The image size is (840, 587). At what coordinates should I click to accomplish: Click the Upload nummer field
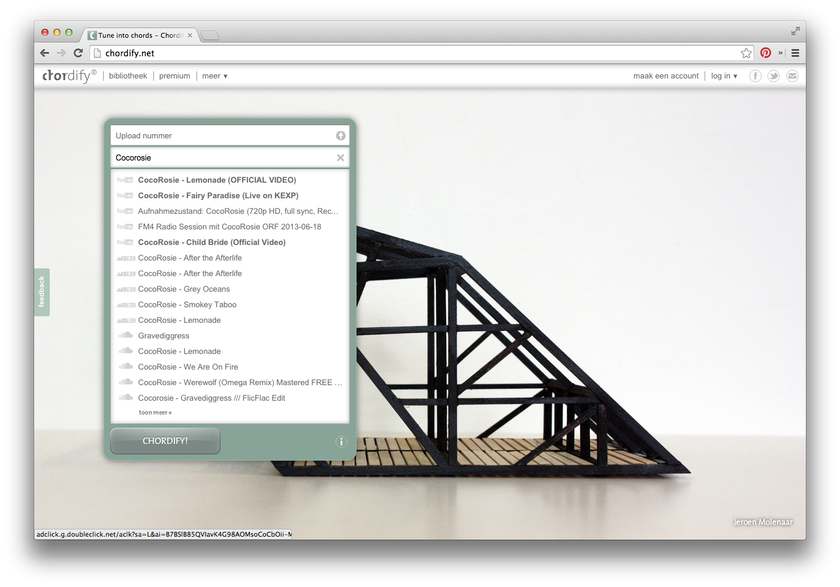[x=229, y=135]
